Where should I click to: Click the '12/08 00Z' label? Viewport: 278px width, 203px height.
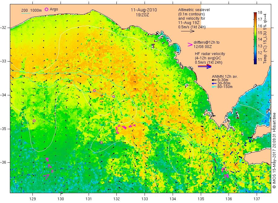pyautogui.click(x=202, y=47)
